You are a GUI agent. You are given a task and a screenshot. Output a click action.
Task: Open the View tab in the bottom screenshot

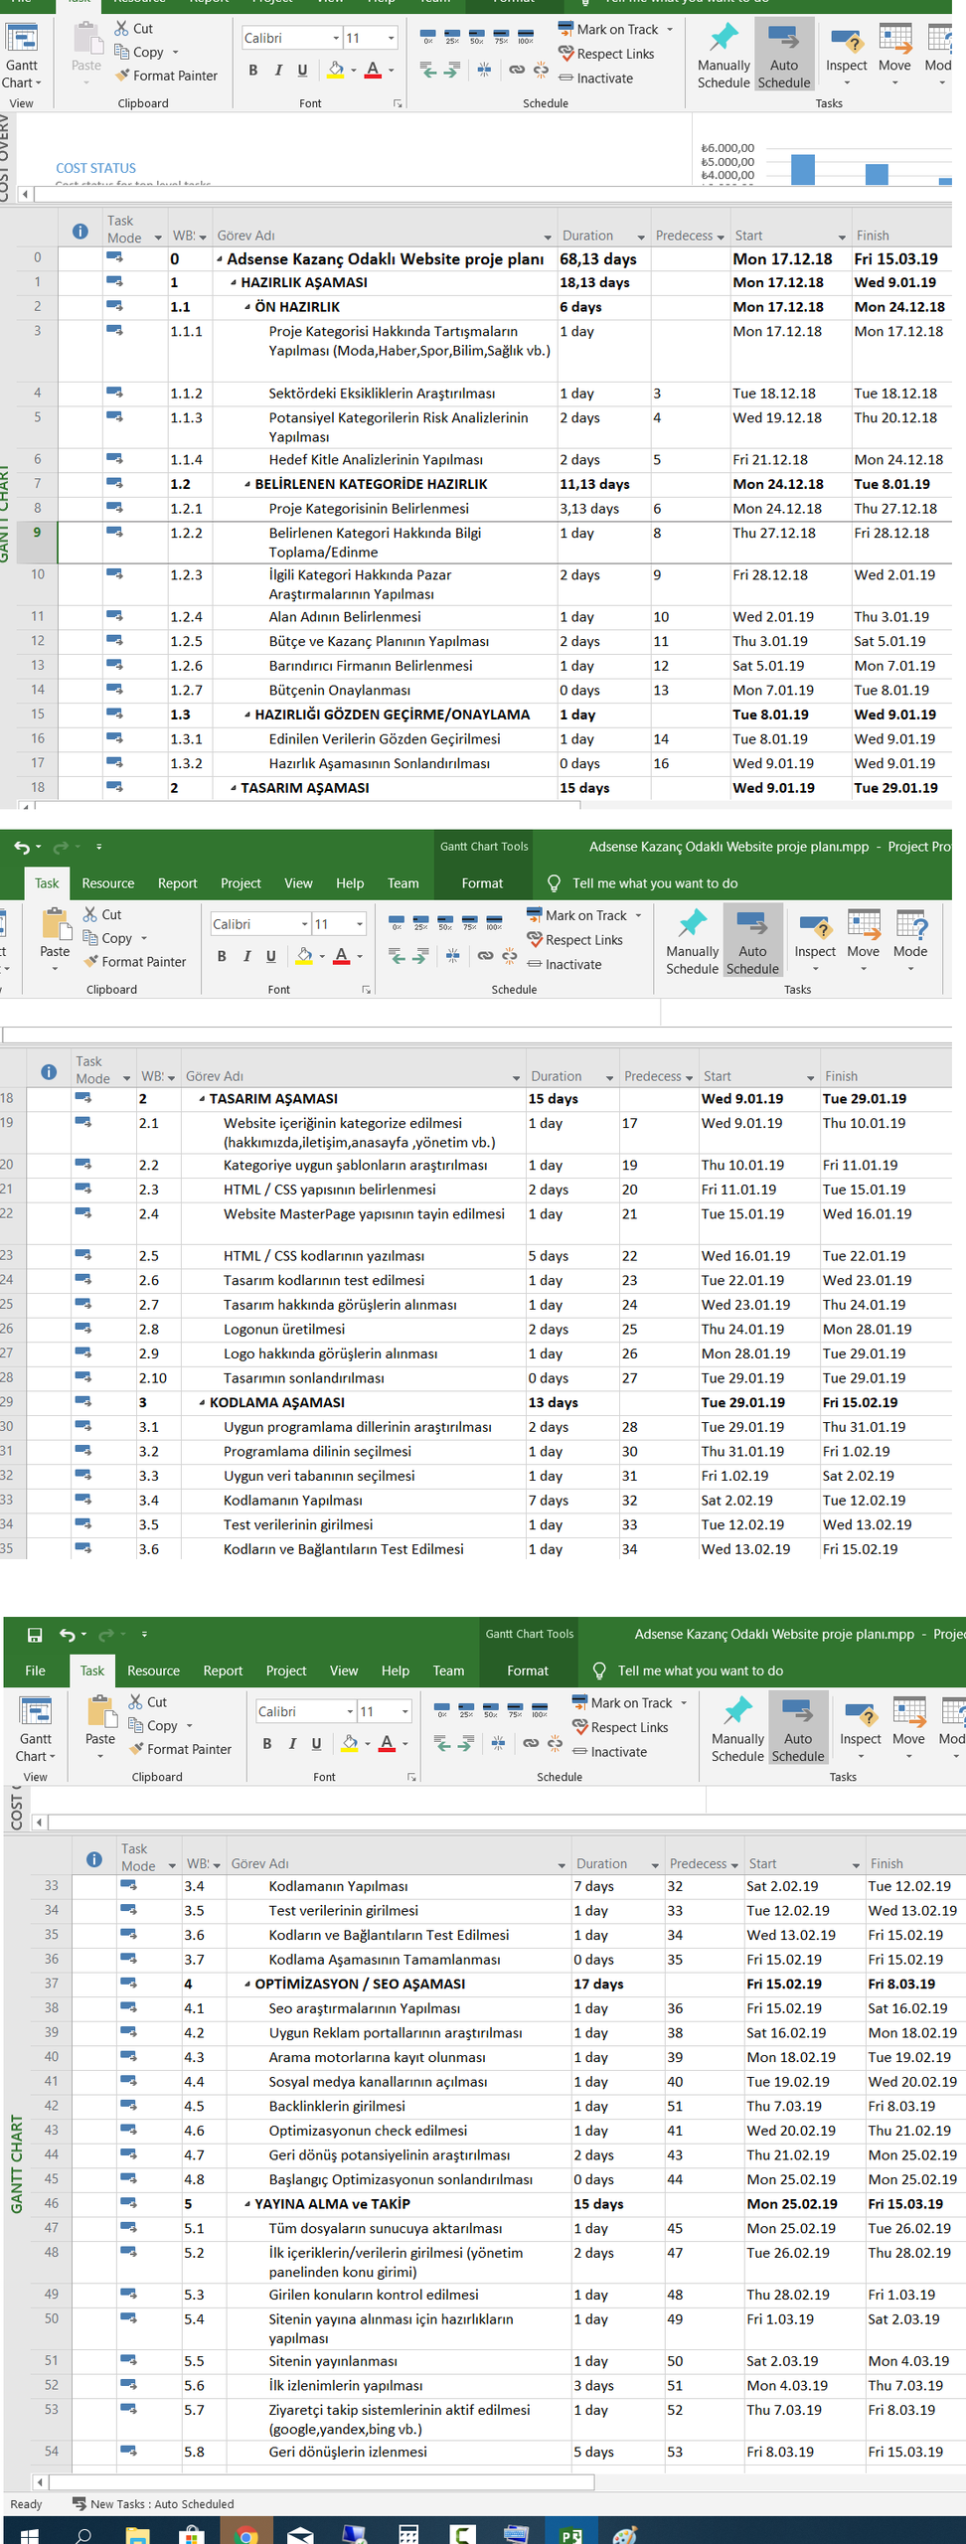tap(344, 1670)
